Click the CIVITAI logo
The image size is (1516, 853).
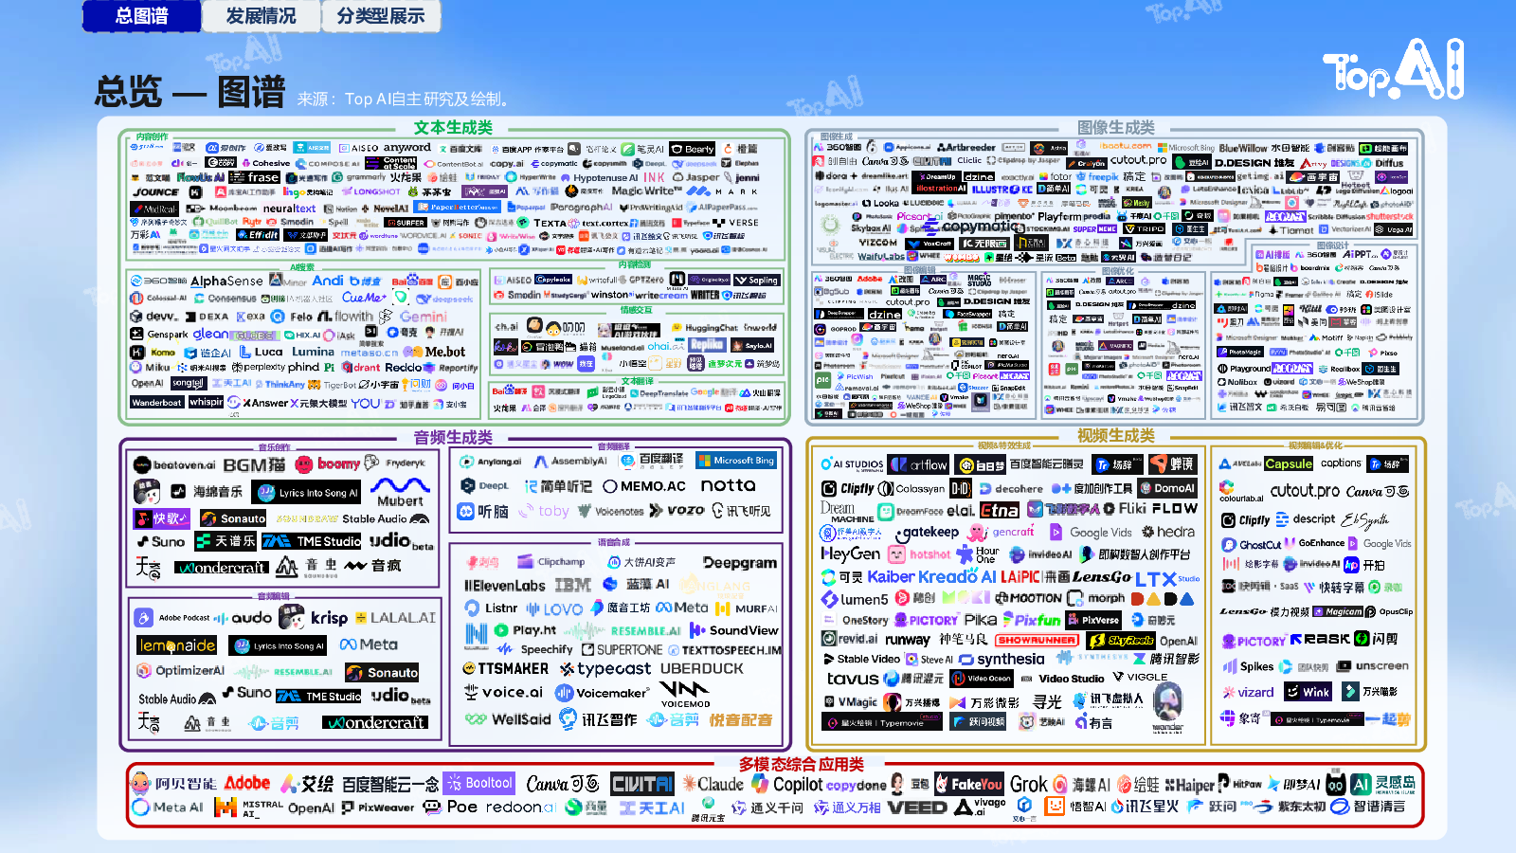(641, 784)
